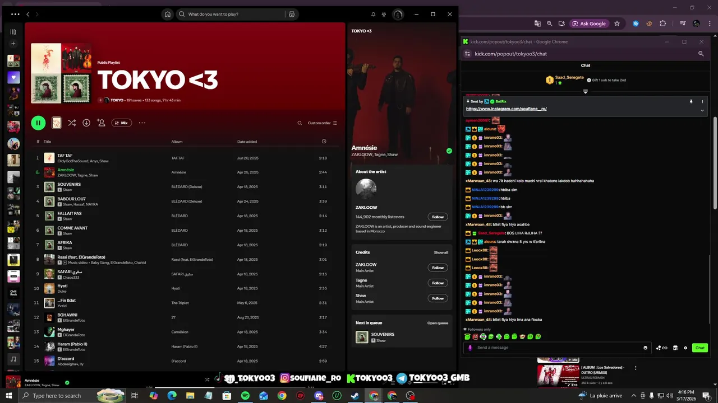Invite collaborators to the playlist

coord(101,123)
